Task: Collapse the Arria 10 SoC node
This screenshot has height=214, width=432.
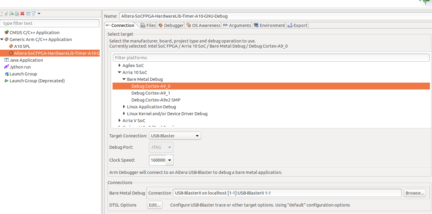Action: pyautogui.click(x=119, y=72)
